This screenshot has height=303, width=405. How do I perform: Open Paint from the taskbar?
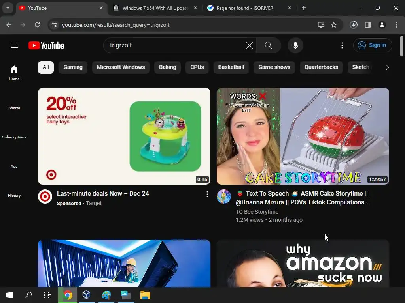click(106, 295)
